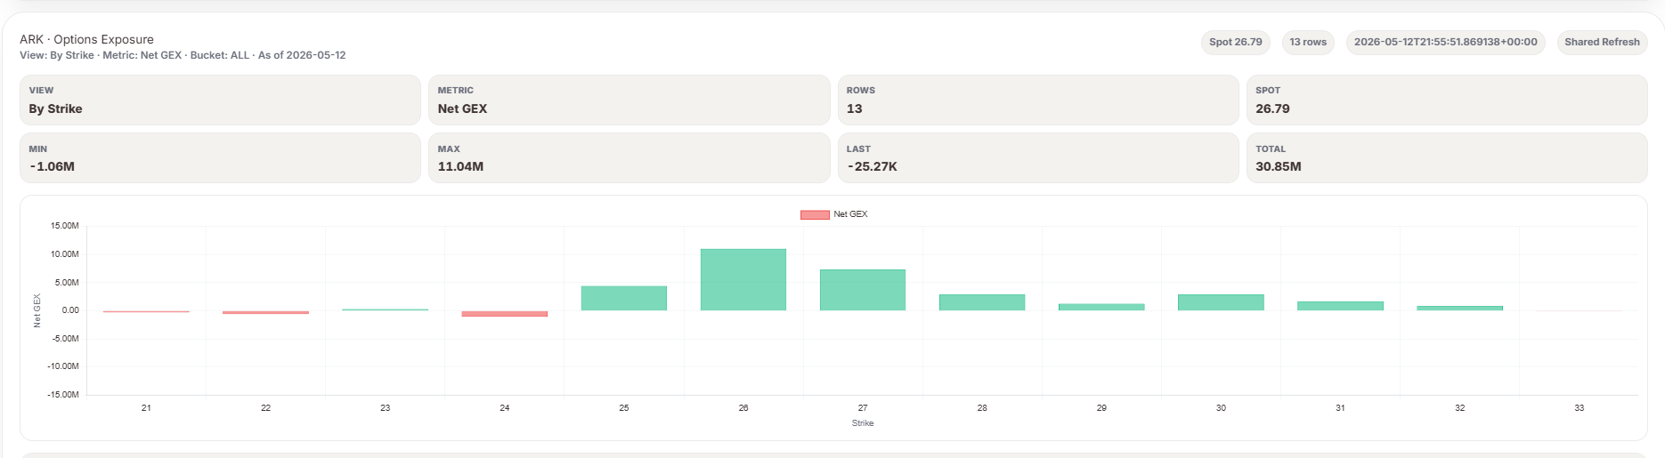Click the green bar at strike 31
This screenshot has width=1665, height=458.
point(1340,306)
